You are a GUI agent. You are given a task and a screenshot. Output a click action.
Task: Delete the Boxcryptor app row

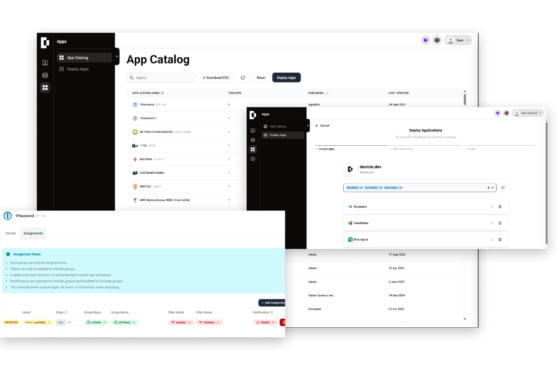click(500, 239)
